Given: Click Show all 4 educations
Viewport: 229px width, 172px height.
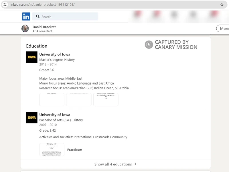Looking at the screenshot, I should click(x=115, y=164).
